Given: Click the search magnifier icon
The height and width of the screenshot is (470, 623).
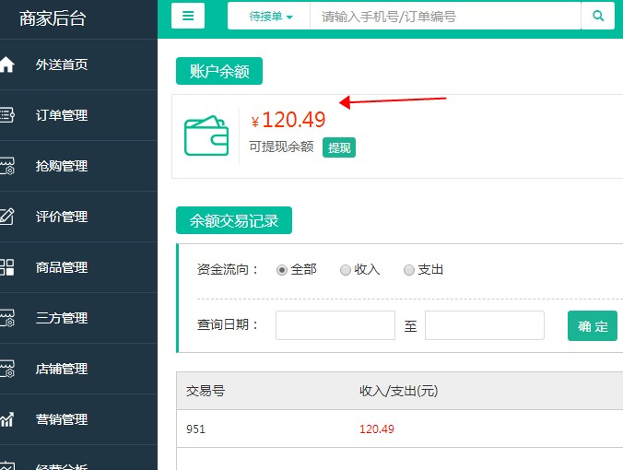Looking at the screenshot, I should 598,16.
